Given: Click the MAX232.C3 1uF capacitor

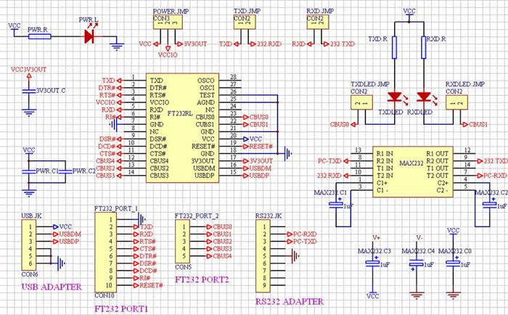Looking at the screenshot, I should (x=372, y=263).
